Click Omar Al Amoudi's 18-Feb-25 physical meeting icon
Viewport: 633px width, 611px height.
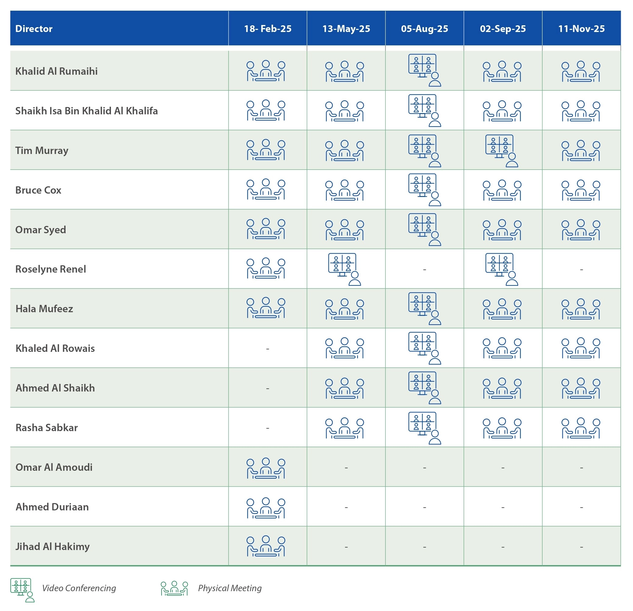pos(266,468)
